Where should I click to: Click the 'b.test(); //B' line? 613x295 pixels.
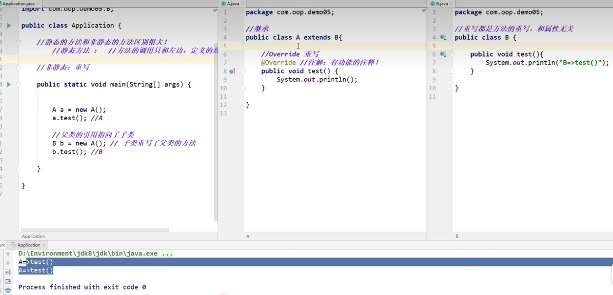[77, 152]
